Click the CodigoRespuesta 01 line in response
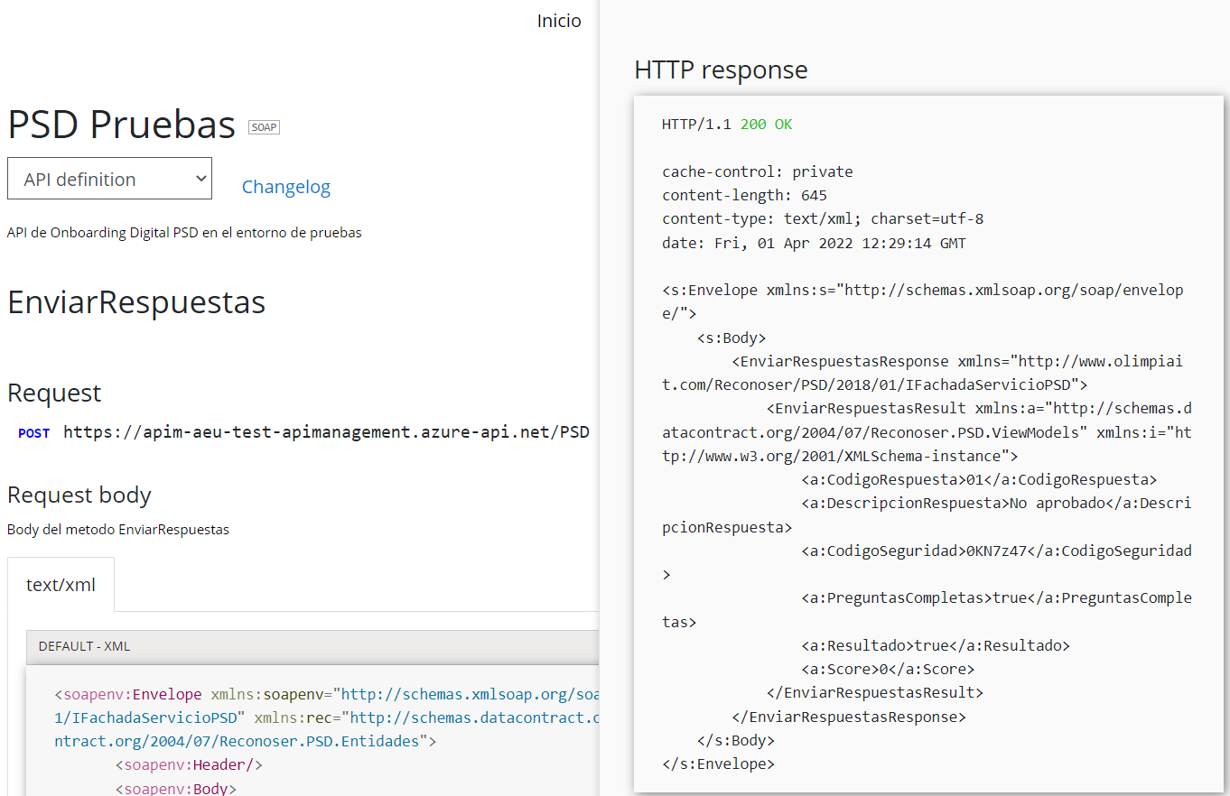1230x796 pixels. coord(978,479)
